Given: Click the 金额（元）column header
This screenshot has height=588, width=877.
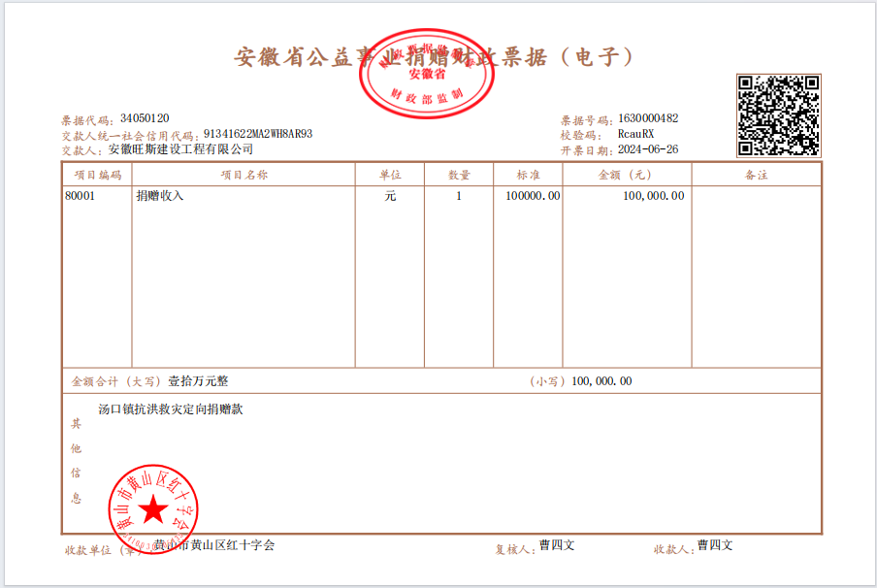Looking at the screenshot, I should pyautogui.click(x=627, y=175).
